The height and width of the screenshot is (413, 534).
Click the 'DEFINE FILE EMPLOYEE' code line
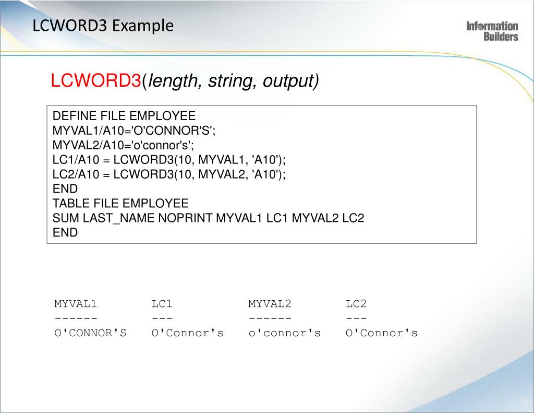(124, 116)
